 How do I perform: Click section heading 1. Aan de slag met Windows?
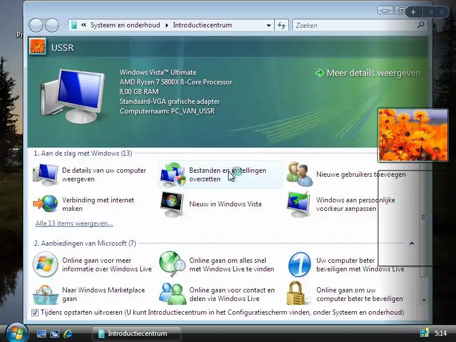[x=83, y=153]
